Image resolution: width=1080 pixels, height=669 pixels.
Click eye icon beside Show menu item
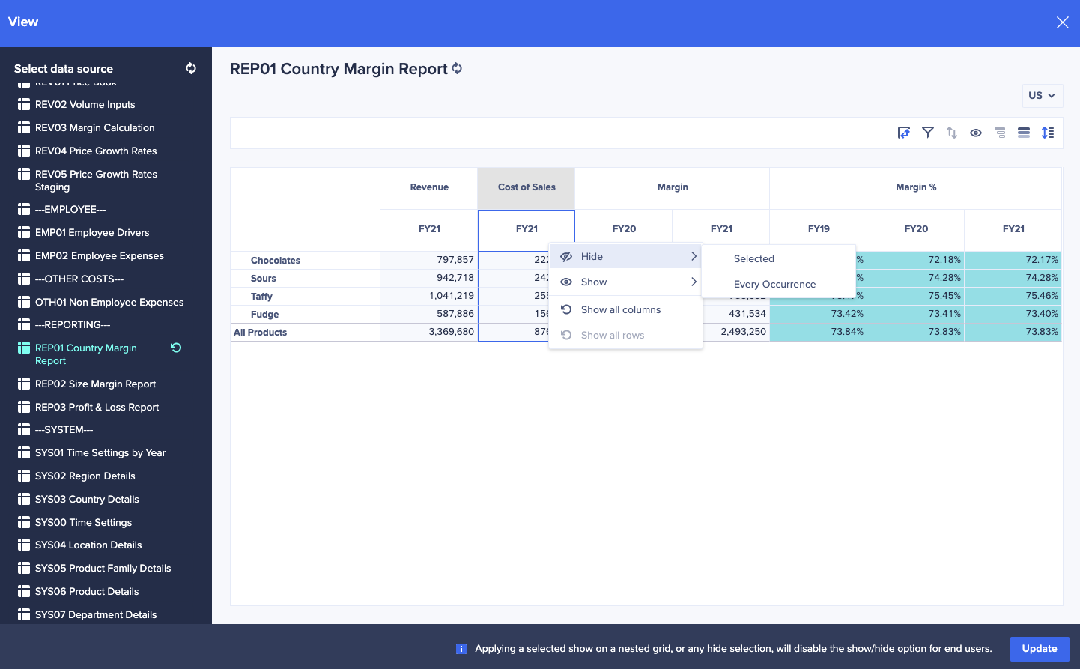tap(566, 282)
